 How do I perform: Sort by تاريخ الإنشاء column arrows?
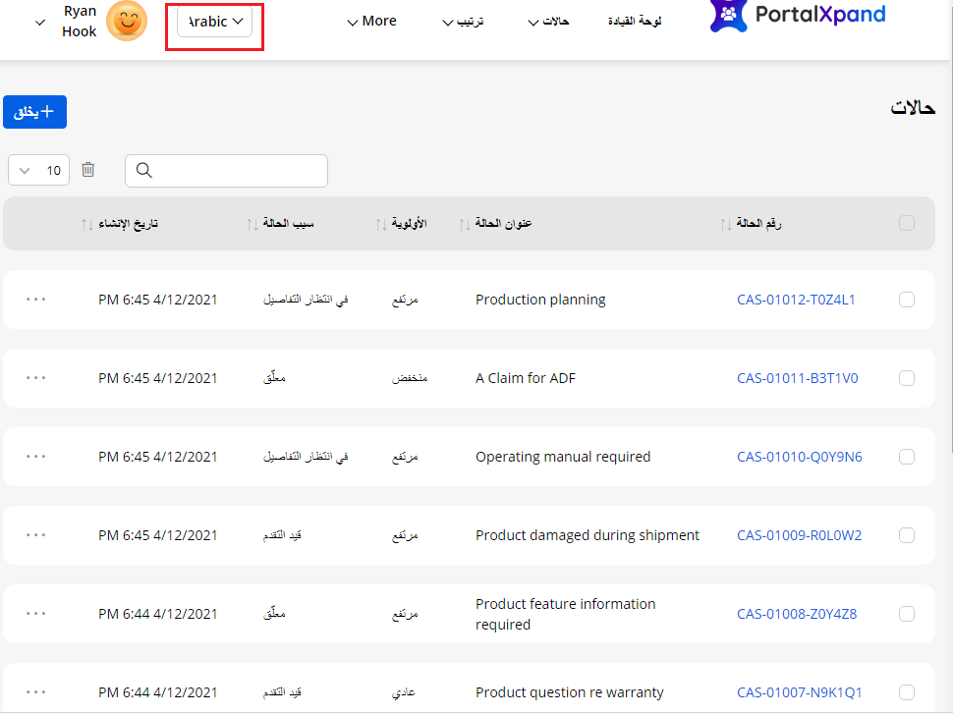tap(86, 224)
